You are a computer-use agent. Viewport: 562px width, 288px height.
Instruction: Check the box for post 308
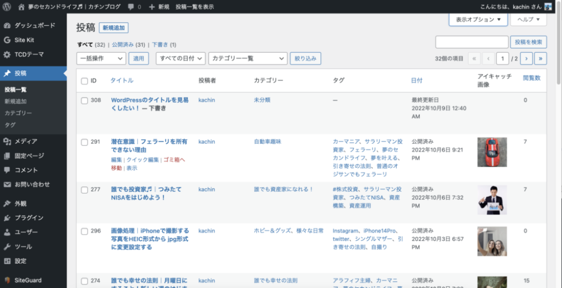click(x=84, y=100)
